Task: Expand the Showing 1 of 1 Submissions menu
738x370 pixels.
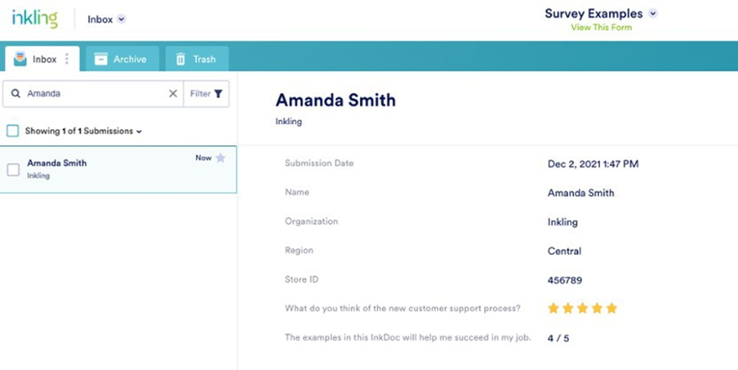Action: click(x=139, y=131)
